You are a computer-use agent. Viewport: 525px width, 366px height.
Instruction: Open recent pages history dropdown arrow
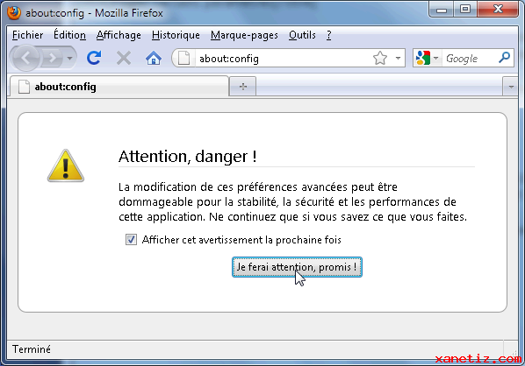[x=69, y=59]
